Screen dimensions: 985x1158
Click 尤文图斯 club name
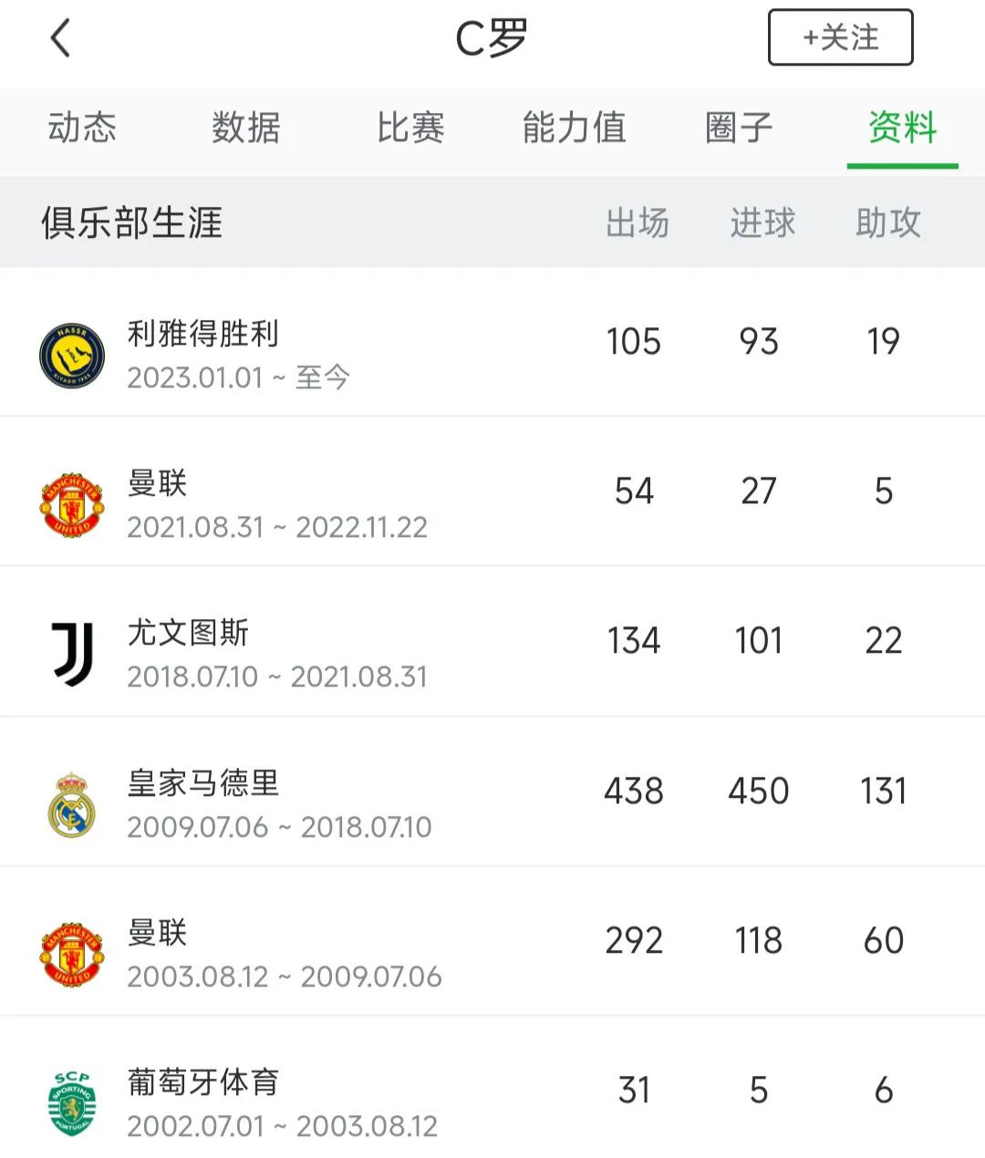(188, 633)
